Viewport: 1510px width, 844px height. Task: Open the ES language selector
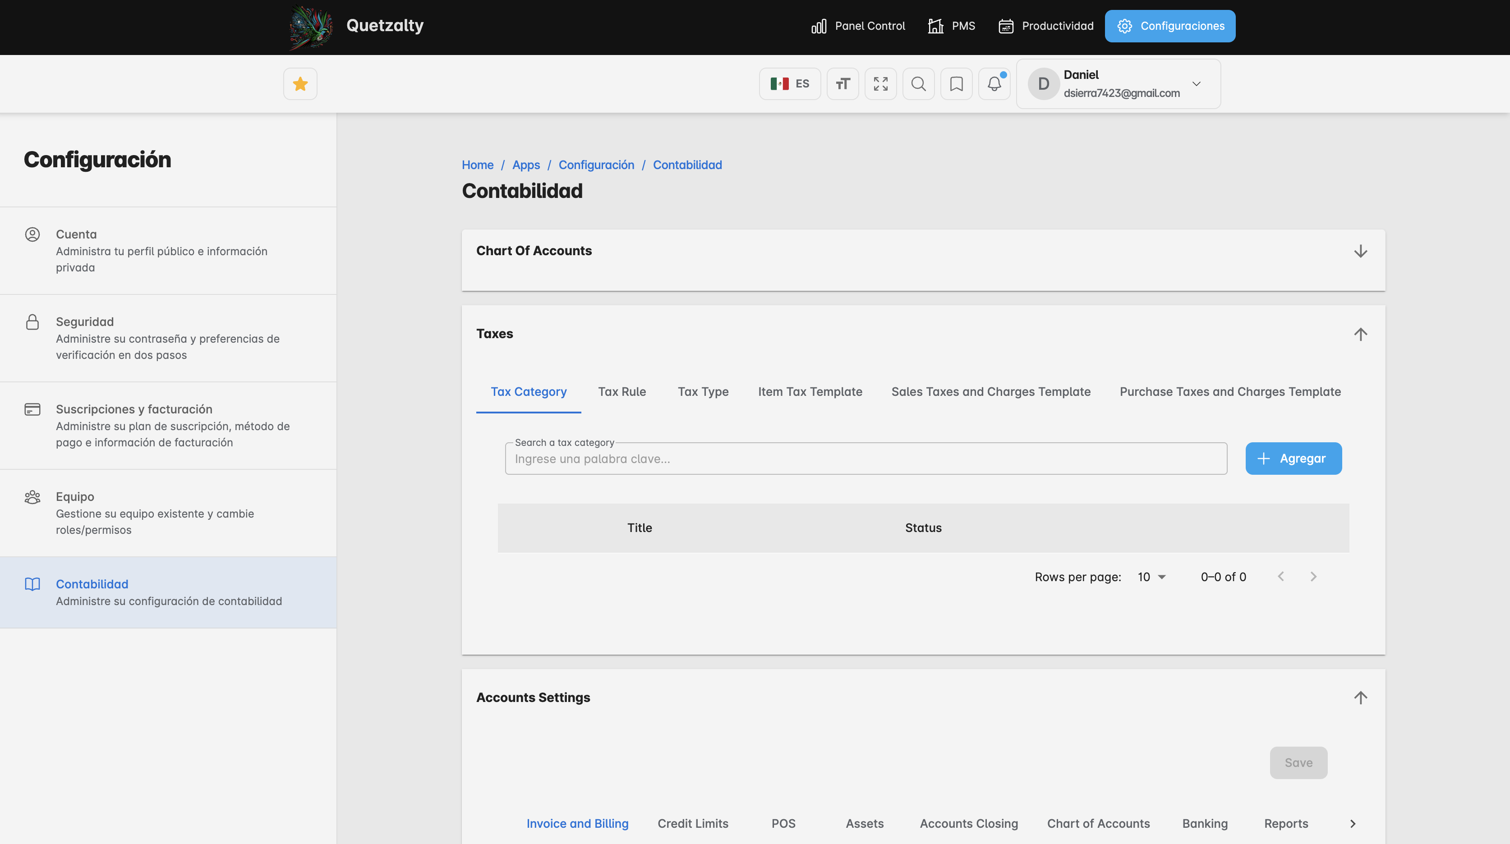(x=790, y=84)
